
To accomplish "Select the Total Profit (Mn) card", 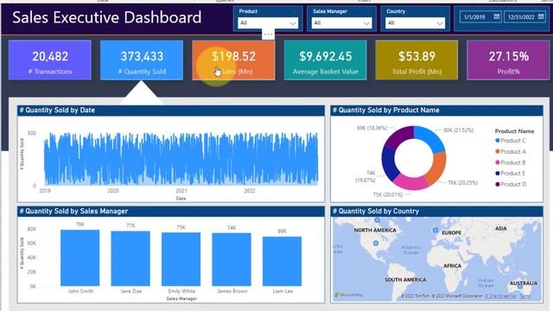I will [x=416, y=60].
